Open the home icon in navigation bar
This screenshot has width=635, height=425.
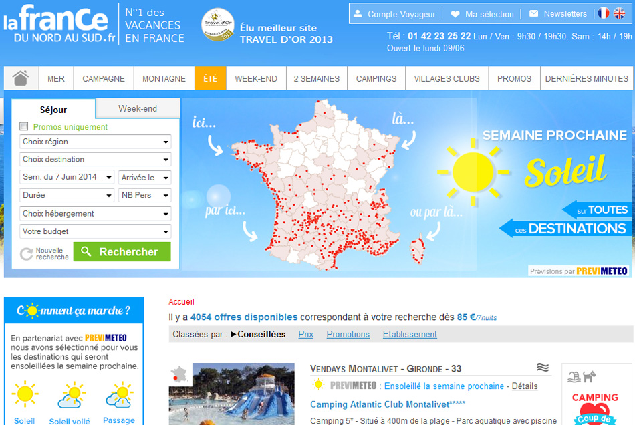coord(21,78)
